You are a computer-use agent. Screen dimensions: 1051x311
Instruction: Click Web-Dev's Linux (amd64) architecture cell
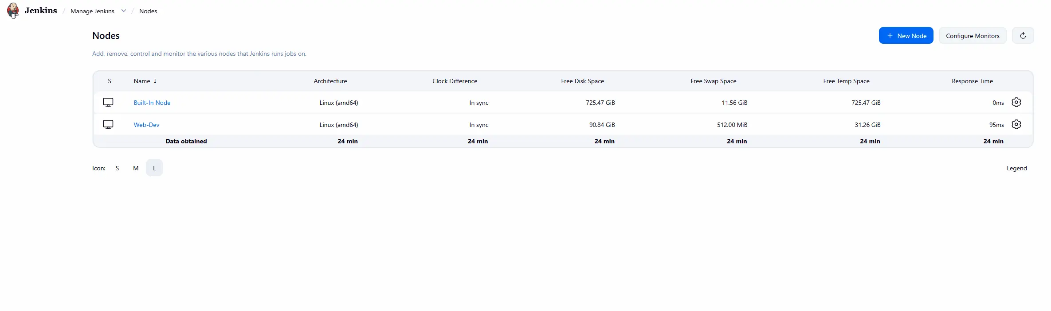pyautogui.click(x=339, y=125)
